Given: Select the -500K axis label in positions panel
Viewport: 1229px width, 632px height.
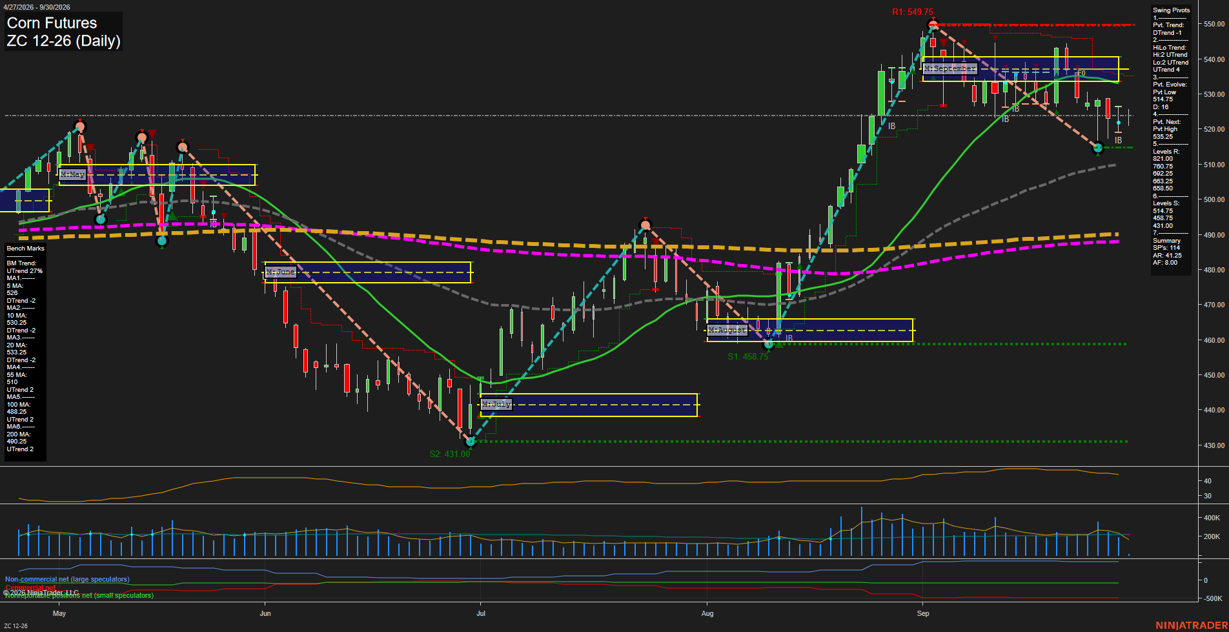Looking at the screenshot, I should (1213, 599).
